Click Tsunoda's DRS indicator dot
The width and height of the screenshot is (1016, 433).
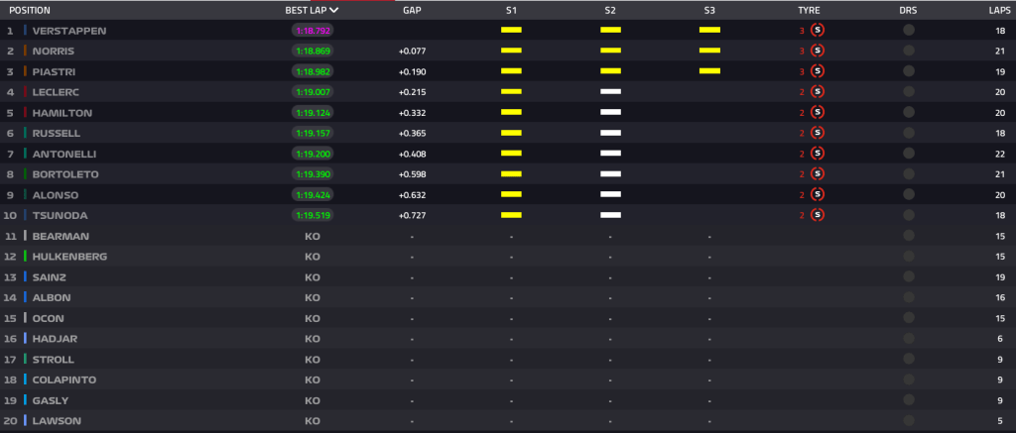(909, 215)
